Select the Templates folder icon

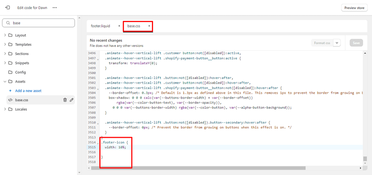tap(10, 45)
